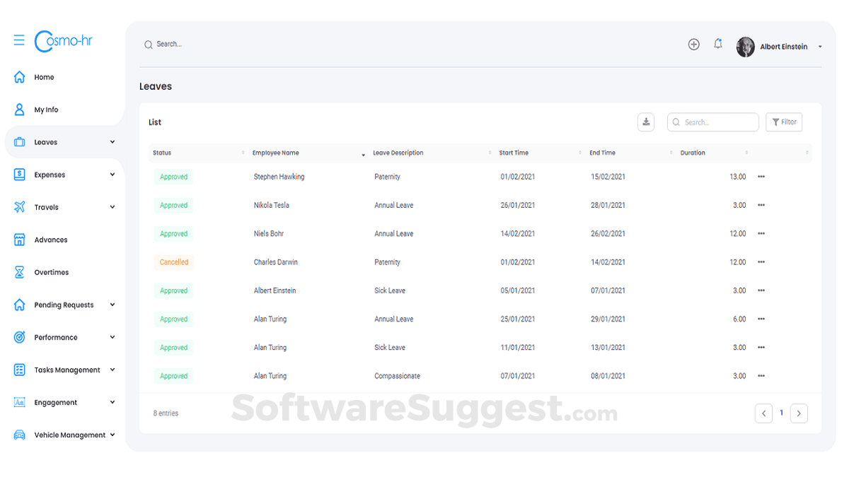Open Engagement from the sidebar

pyautogui.click(x=56, y=402)
